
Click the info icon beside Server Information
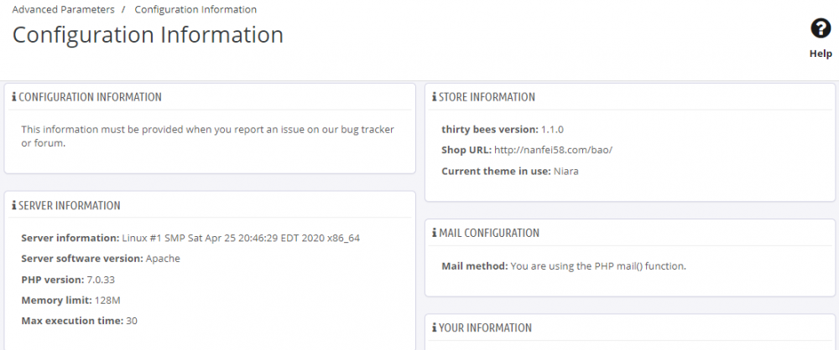14,206
